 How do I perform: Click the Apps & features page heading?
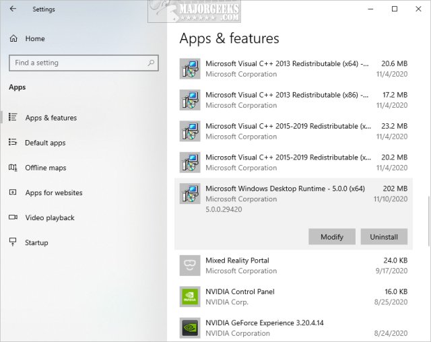[x=229, y=38]
